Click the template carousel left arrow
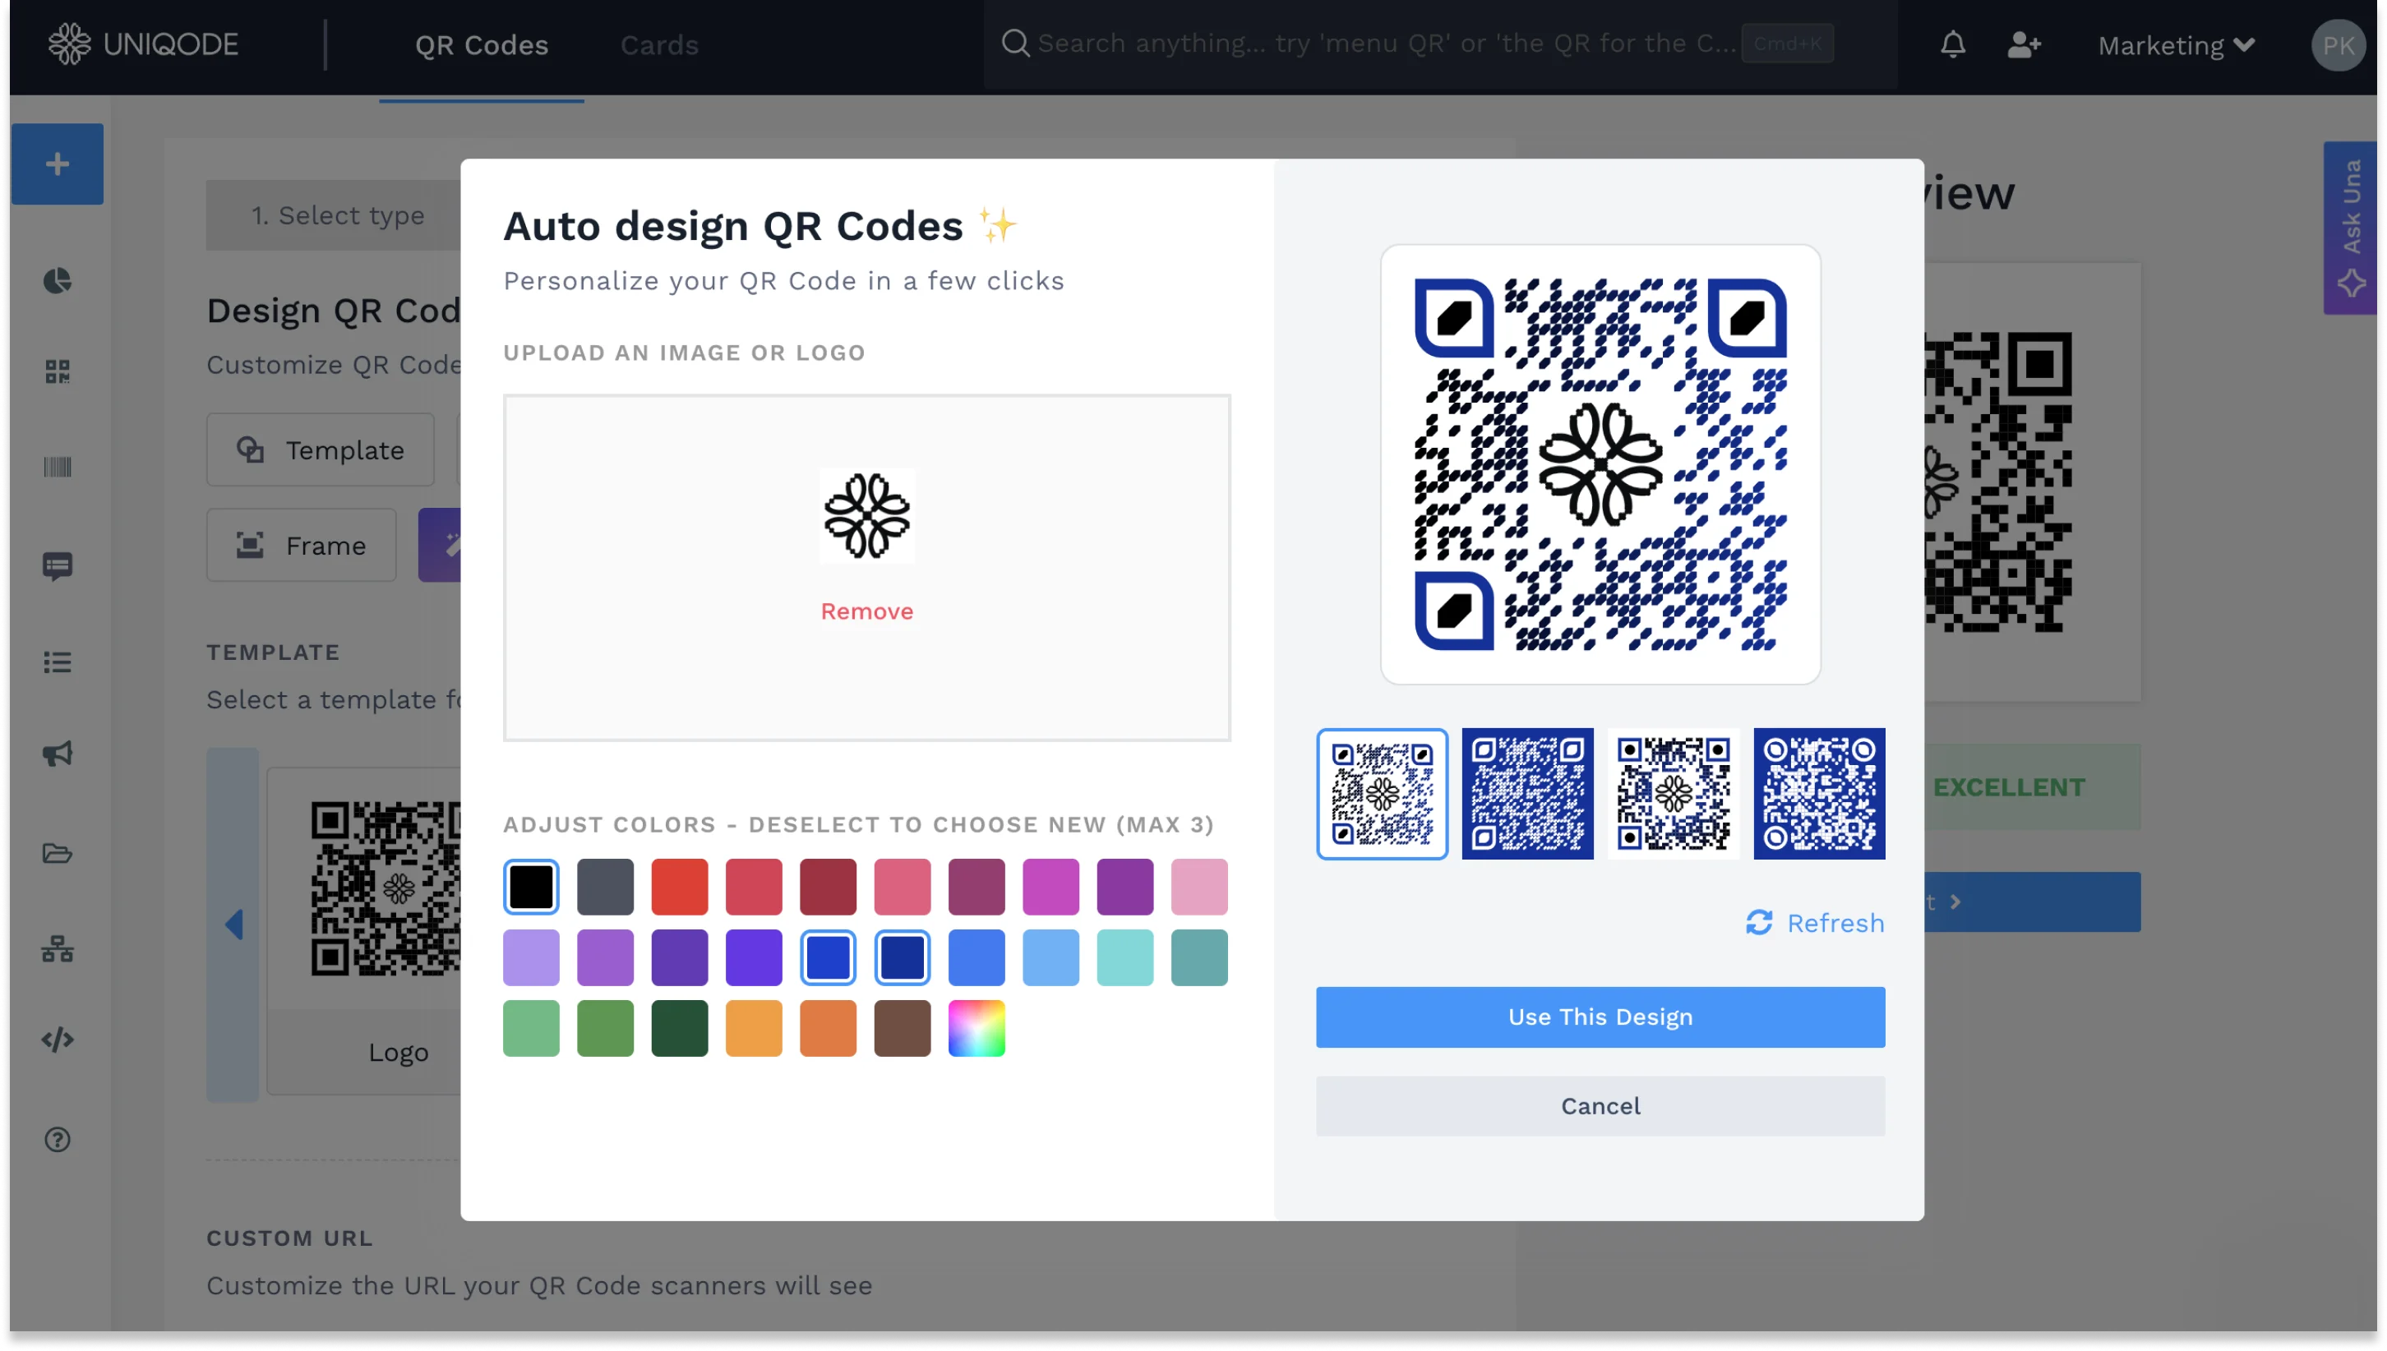Screen dimensions: 2387x1351 pyautogui.click(x=233, y=925)
